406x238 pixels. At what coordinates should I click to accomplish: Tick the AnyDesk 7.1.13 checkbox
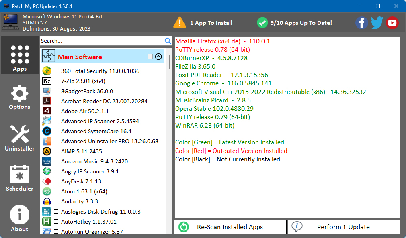point(56,181)
